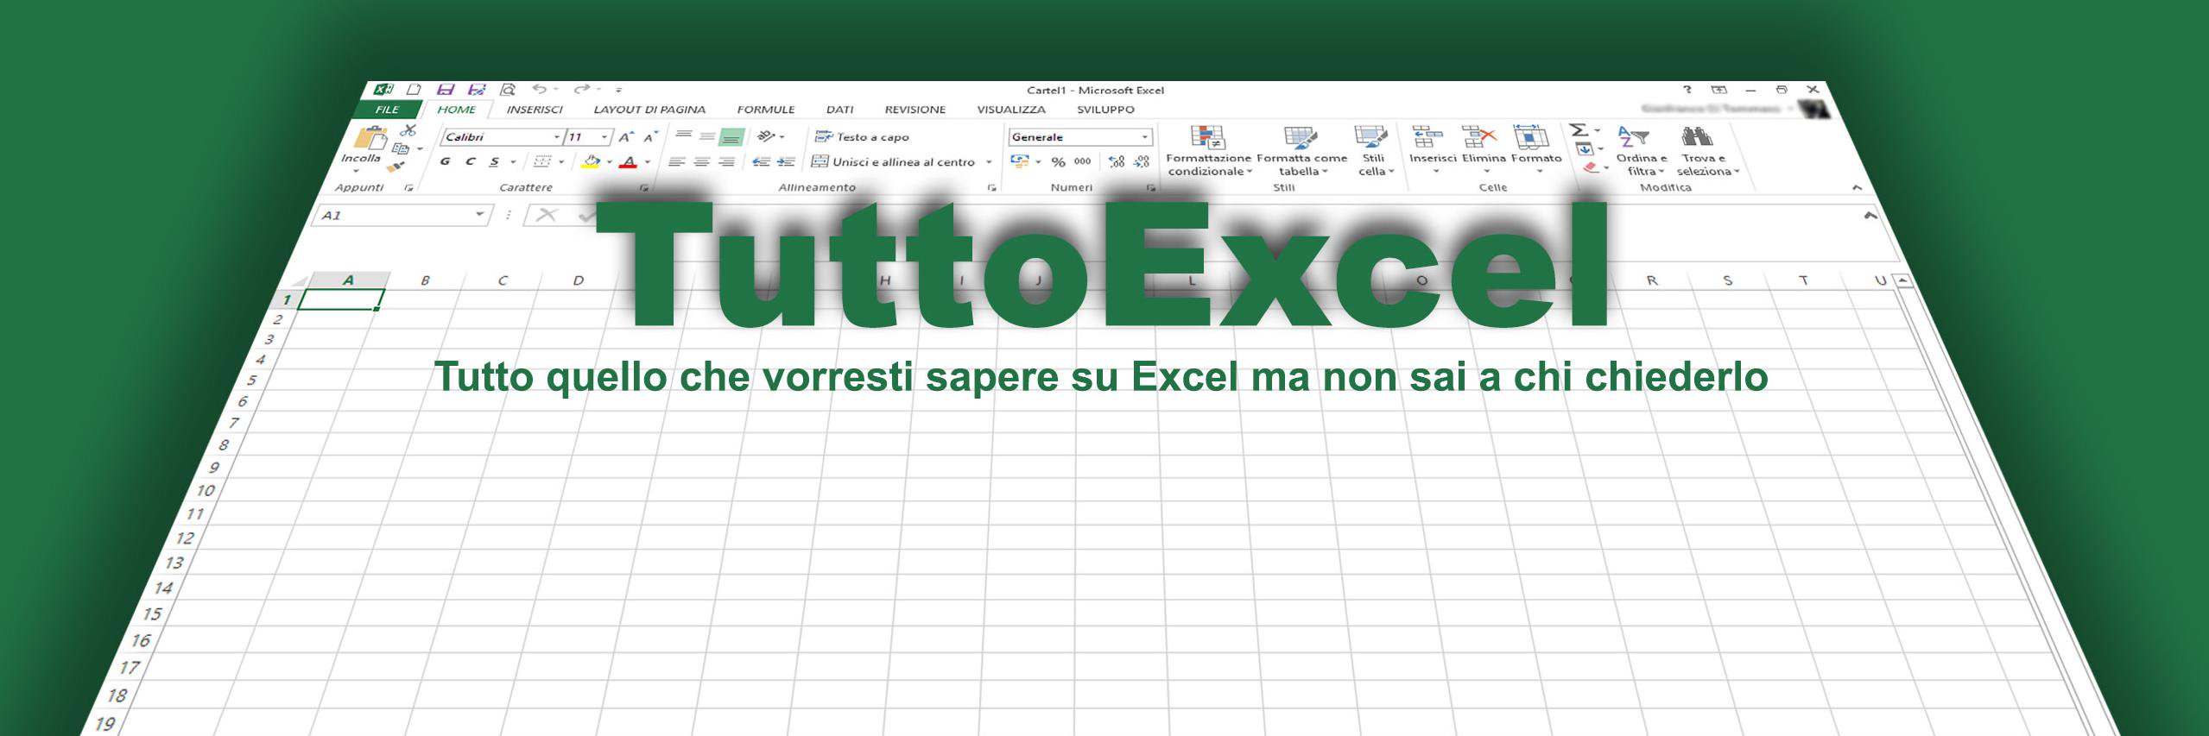Select column D header

(x=579, y=280)
